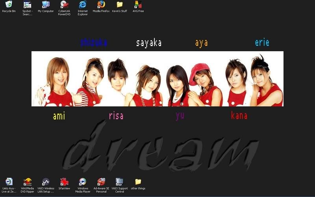Select the My Computer icon

click(46, 5)
